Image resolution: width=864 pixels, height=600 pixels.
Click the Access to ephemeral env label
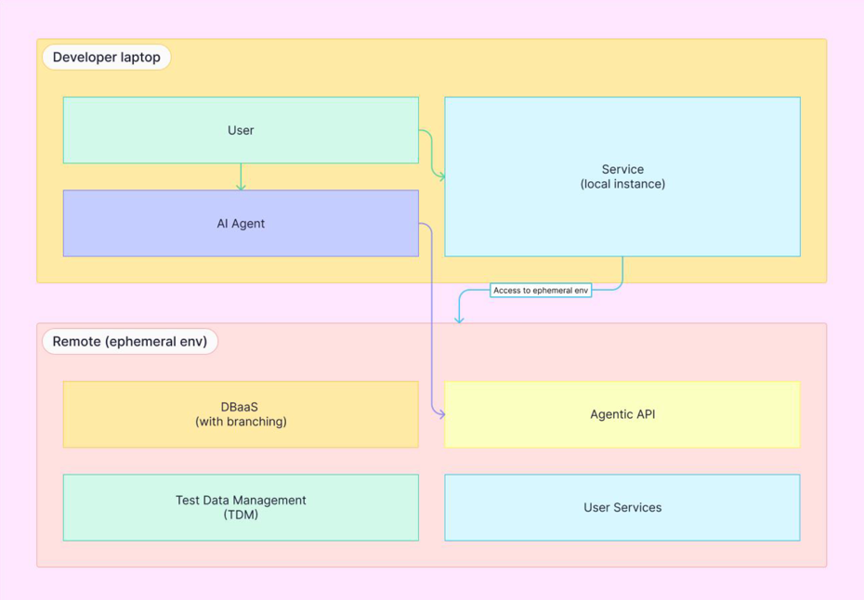(x=541, y=291)
